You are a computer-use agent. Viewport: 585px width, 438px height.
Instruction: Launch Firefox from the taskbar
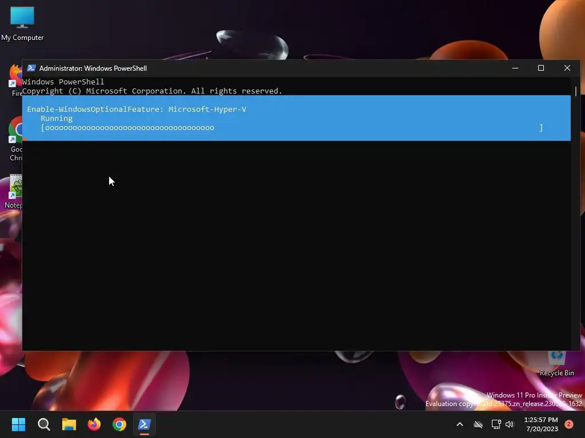pyautogui.click(x=94, y=424)
